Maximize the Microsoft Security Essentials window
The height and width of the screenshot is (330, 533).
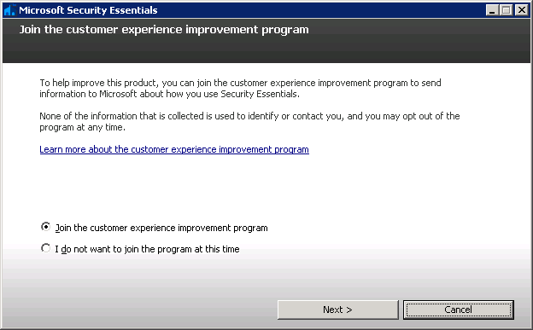507,10
